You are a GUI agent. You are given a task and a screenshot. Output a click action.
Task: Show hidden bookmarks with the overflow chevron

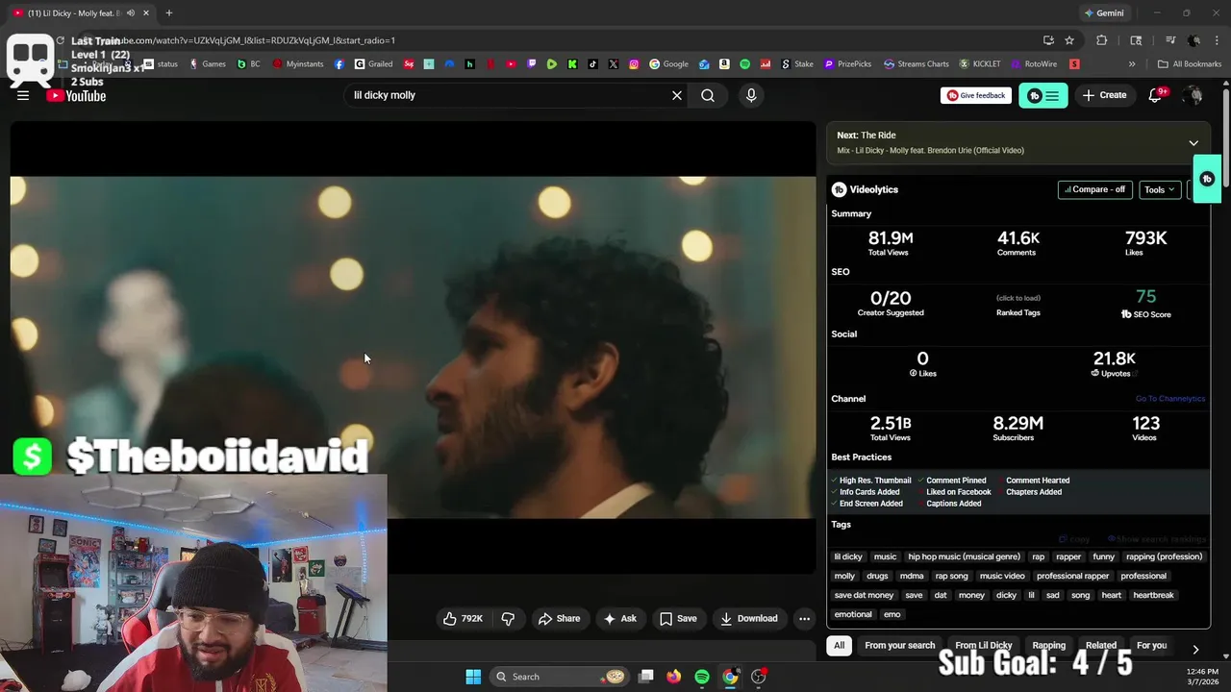point(1132,64)
